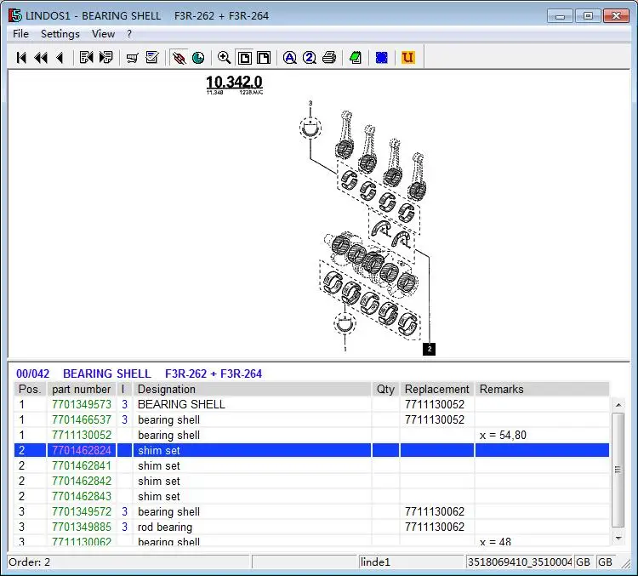Click the previous page arrow icon
638x576 pixels.
pos(60,58)
